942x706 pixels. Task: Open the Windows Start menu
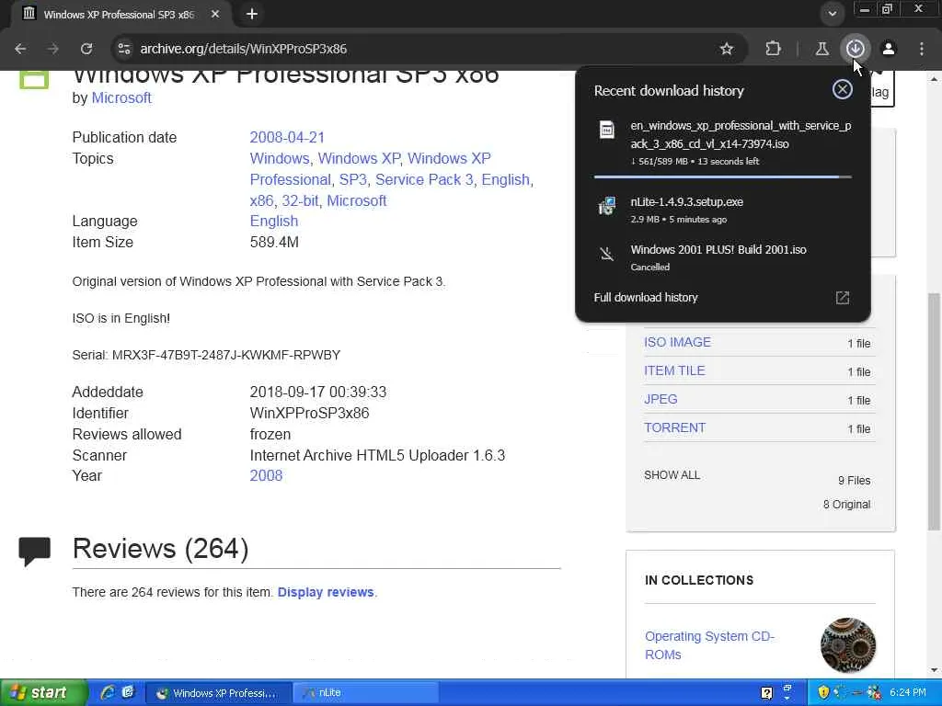pyautogui.click(x=42, y=693)
